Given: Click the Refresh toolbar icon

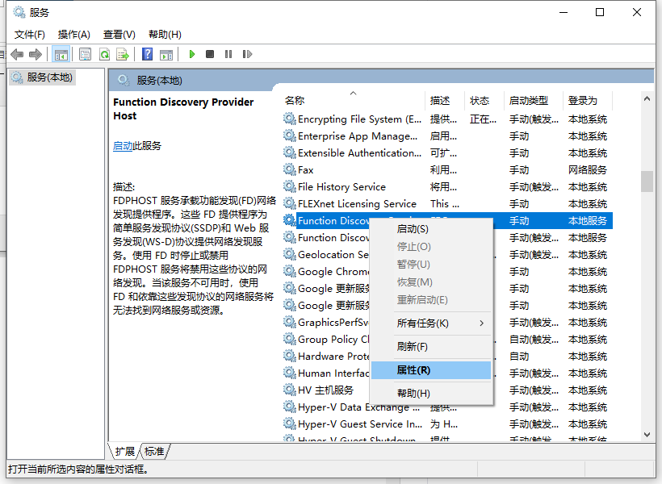Looking at the screenshot, I should point(104,54).
